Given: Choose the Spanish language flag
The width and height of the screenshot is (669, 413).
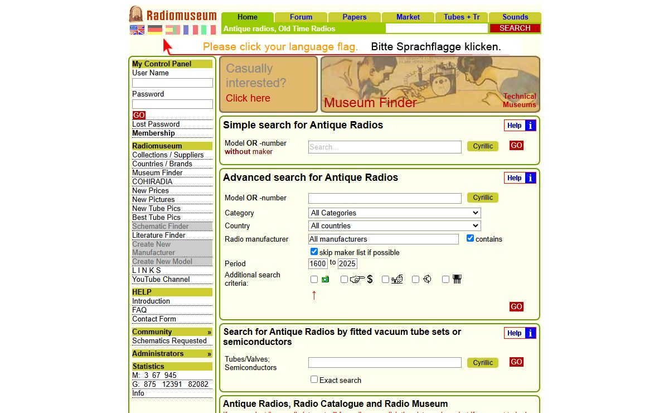Looking at the screenshot, I should (173, 30).
